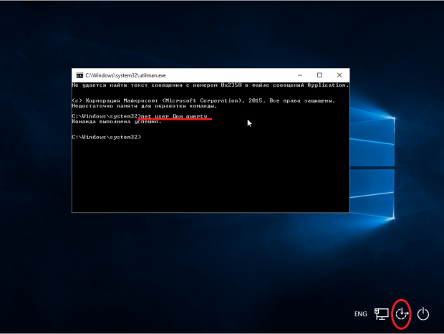Minimize the utilman.exe console window
This screenshot has width=444, height=334.
[300, 75]
